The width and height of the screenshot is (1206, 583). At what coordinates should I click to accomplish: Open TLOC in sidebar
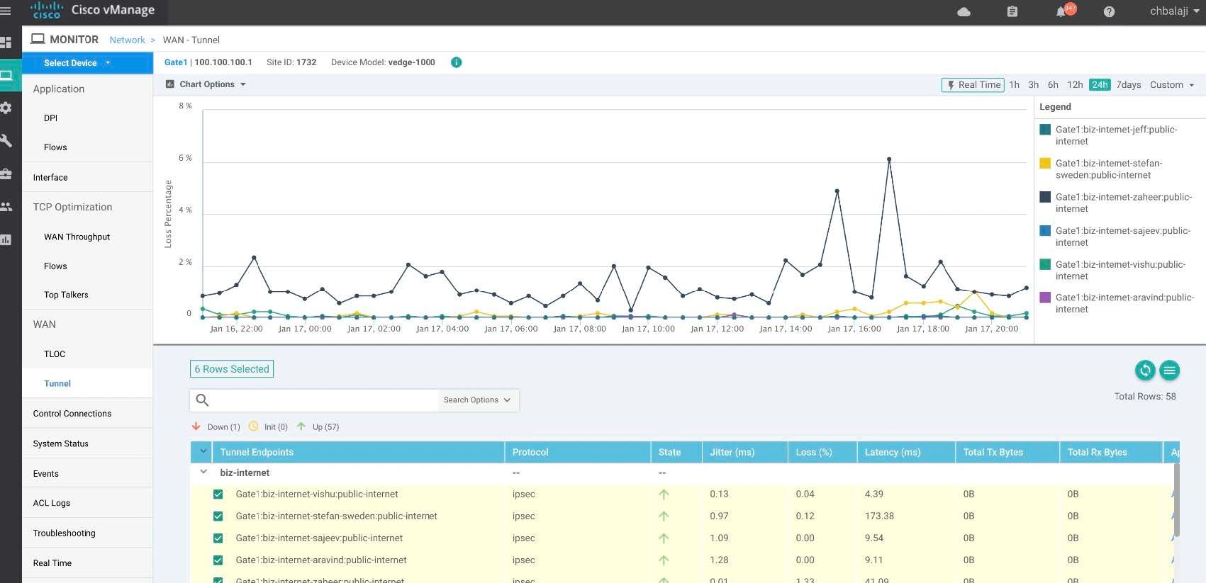click(55, 354)
